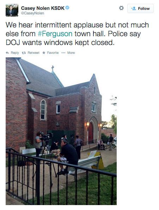Open the @CaseyNolen handle link
Image resolution: width=159 pixels, height=210 pixels.
click(x=32, y=13)
